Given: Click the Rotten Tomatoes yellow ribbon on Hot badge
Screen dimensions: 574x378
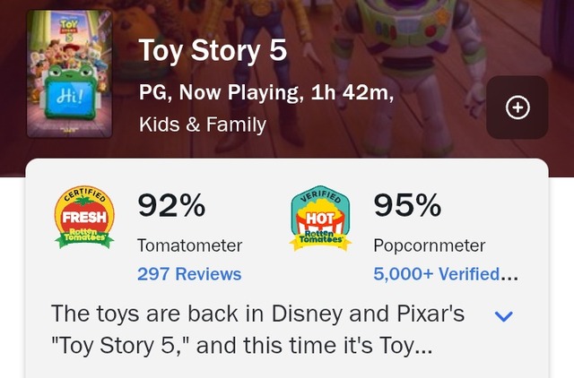Looking at the screenshot, I should point(320,239).
